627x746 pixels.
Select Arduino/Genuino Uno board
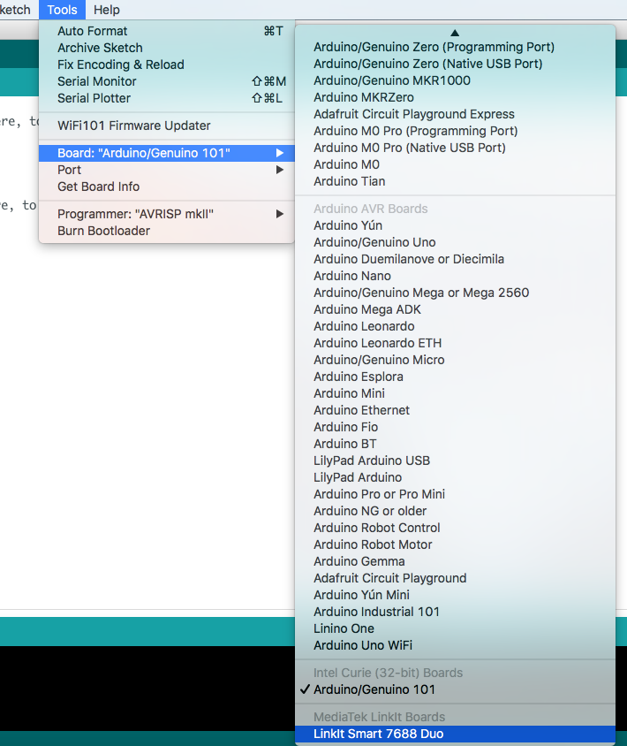click(455, 242)
